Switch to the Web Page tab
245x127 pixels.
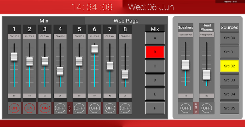[x=126, y=21]
